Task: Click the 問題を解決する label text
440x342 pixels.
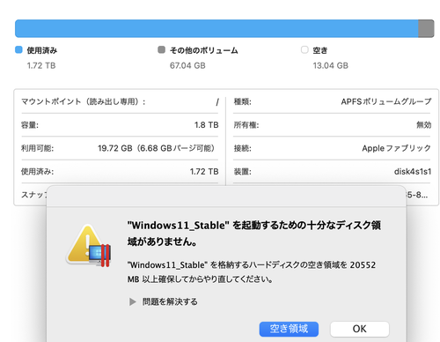Action: coord(170,301)
